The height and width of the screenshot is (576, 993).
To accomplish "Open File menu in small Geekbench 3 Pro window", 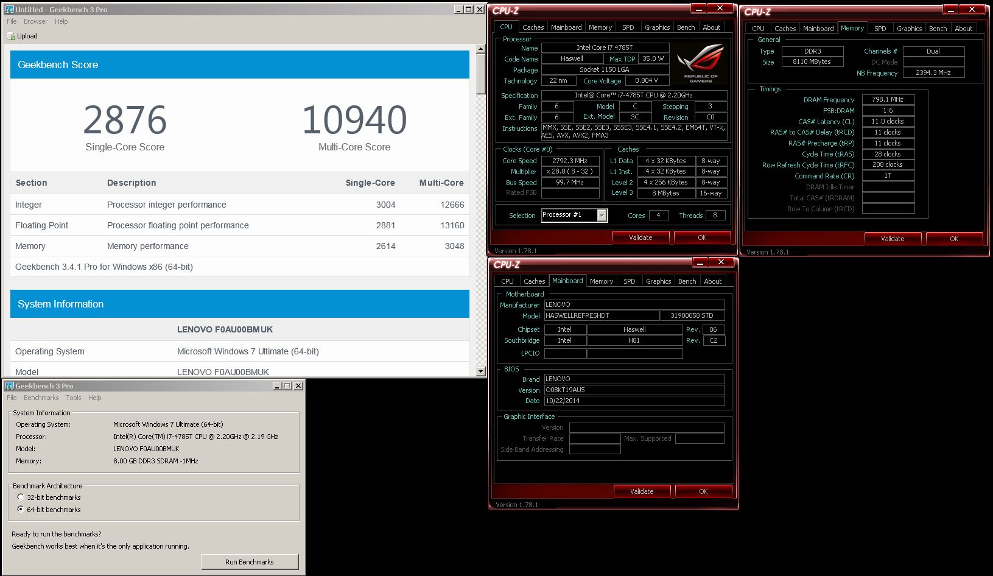I will (x=12, y=398).
